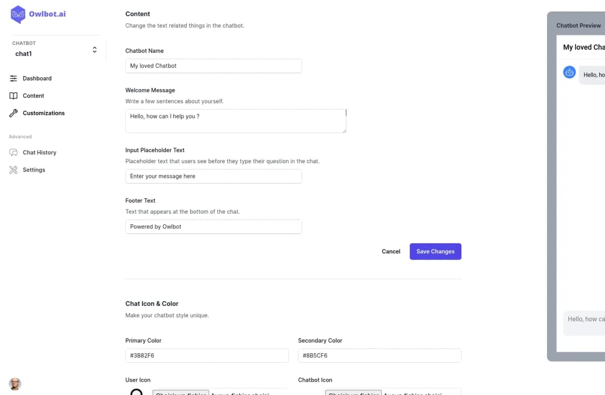This screenshot has width=605, height=395.
Task: Click the Chatbot Name input field
Action: [213, 65]
